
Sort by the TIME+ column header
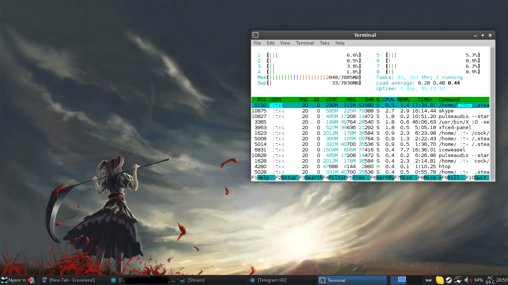click(425, 100)
